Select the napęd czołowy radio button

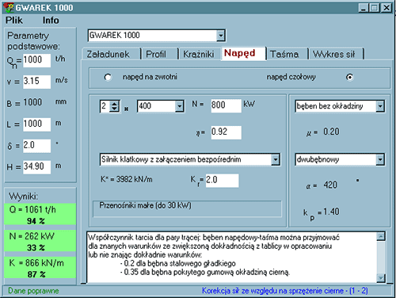point(349,77)
